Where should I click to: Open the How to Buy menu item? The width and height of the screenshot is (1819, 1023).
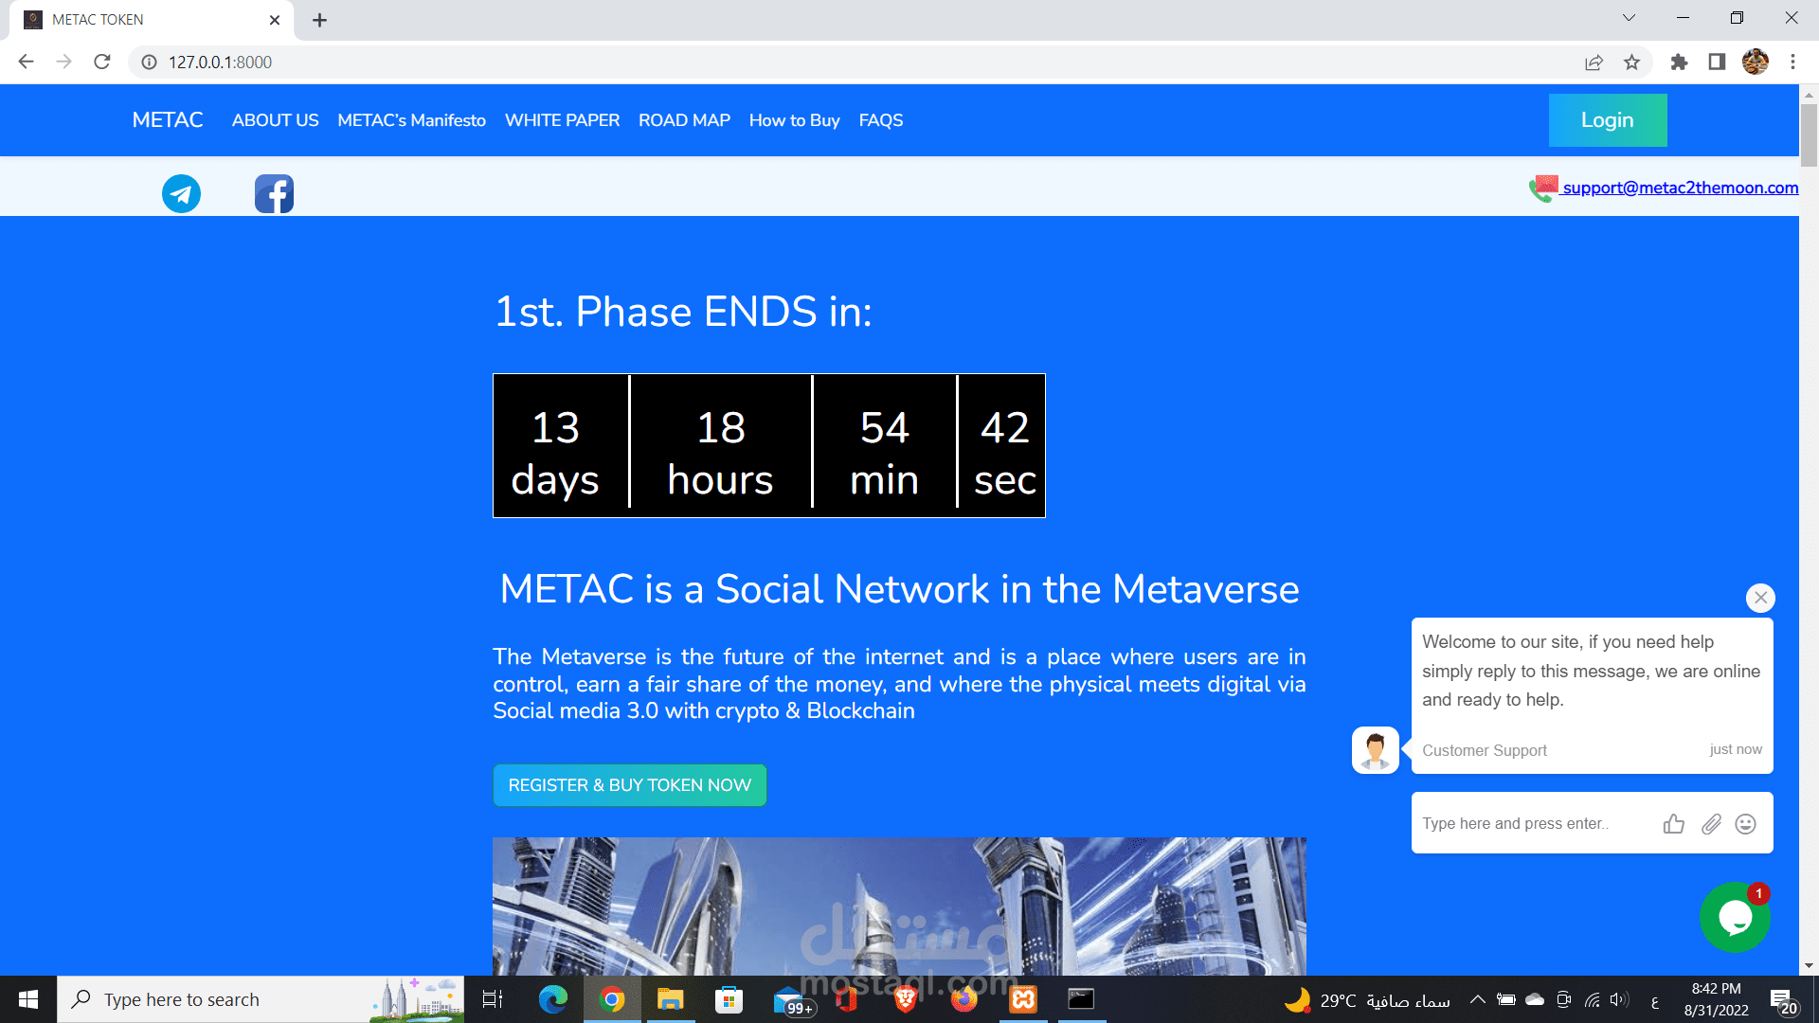coord(794,120)
